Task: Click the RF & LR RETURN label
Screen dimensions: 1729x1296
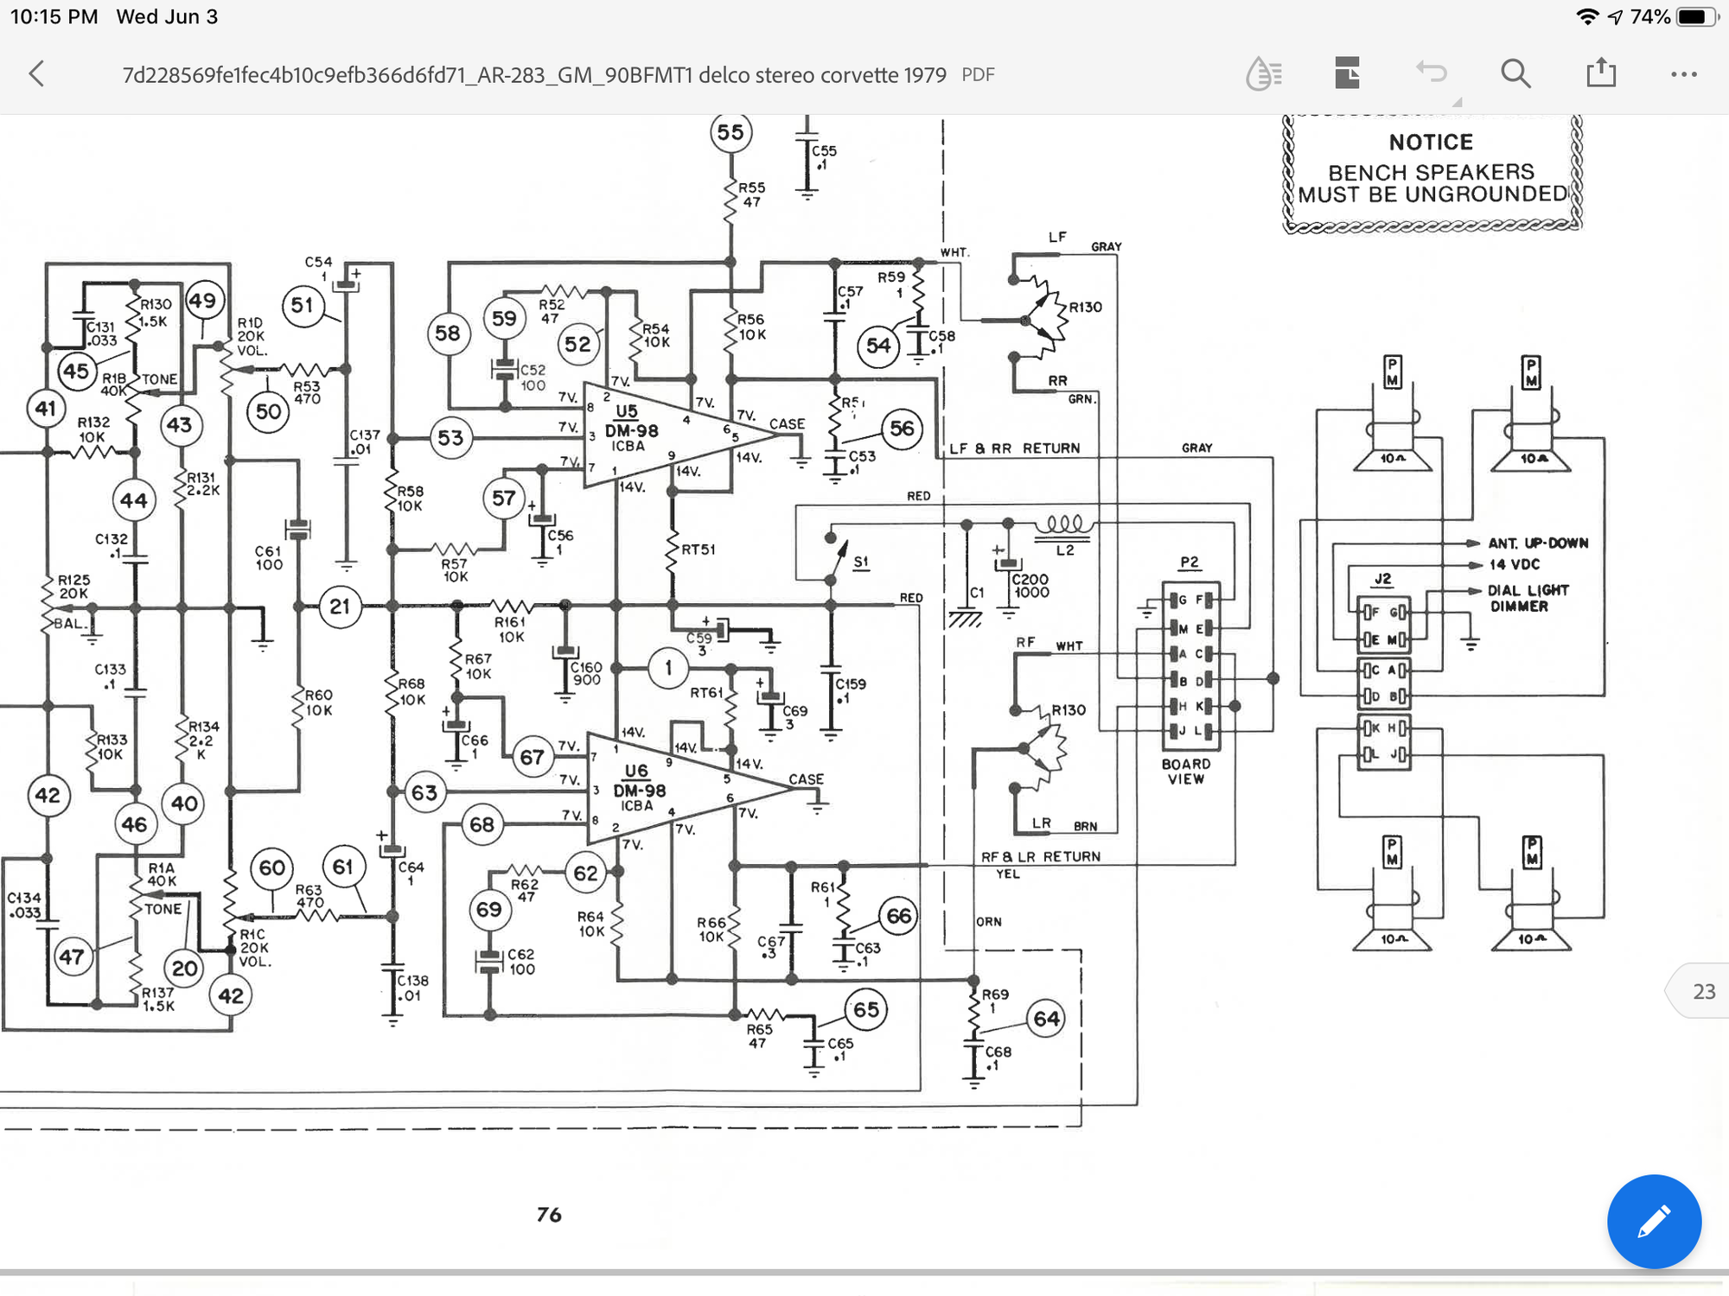Action: tap(1041, 856)
